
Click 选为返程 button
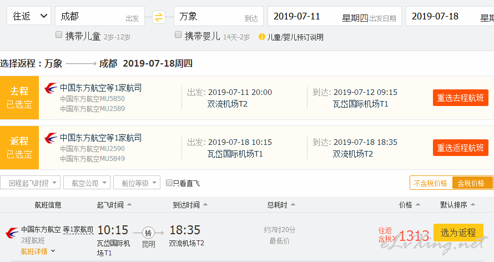point(458,233)
